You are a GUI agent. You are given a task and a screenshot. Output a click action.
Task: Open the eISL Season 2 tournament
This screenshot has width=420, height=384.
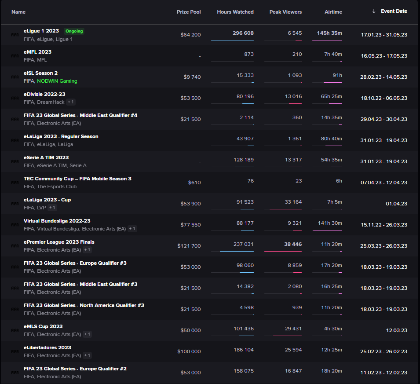pyautogui.click(x=41, y=73)
